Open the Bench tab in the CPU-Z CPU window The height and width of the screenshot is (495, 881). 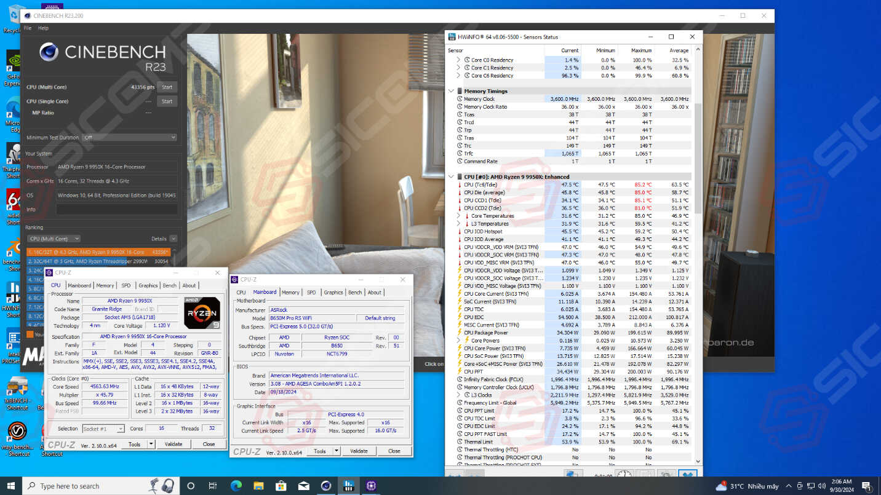click(x=169, y=285)
